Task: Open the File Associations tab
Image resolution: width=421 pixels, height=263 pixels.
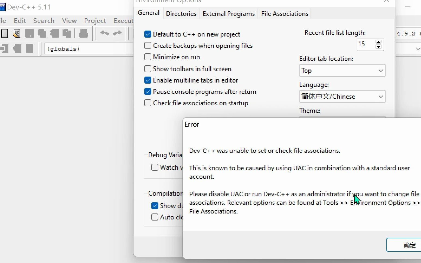Action: pos(285,14)
